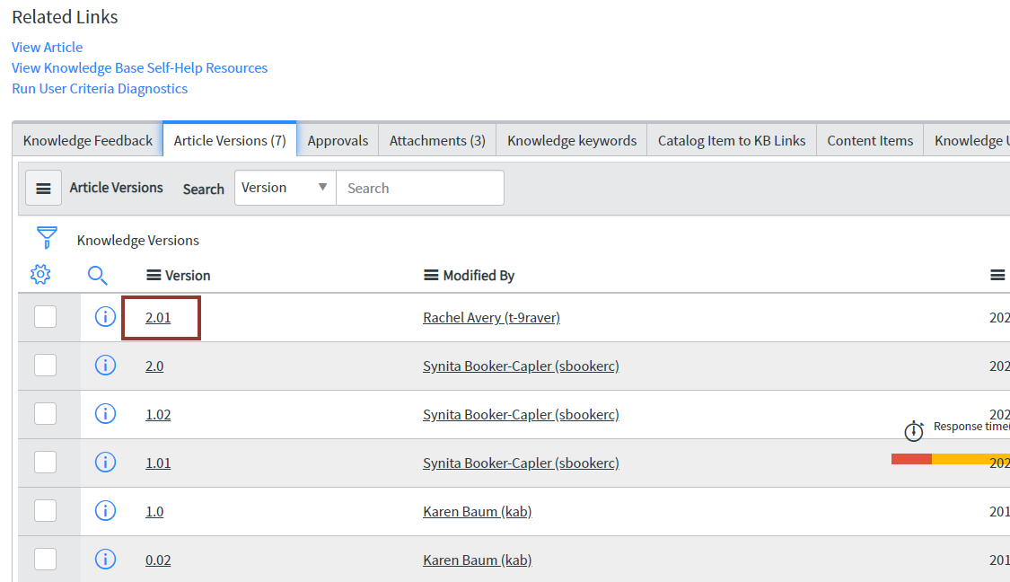Click the Version column header menu icon
Viewport: 1010px width, 582px height.
pos(154,275)
